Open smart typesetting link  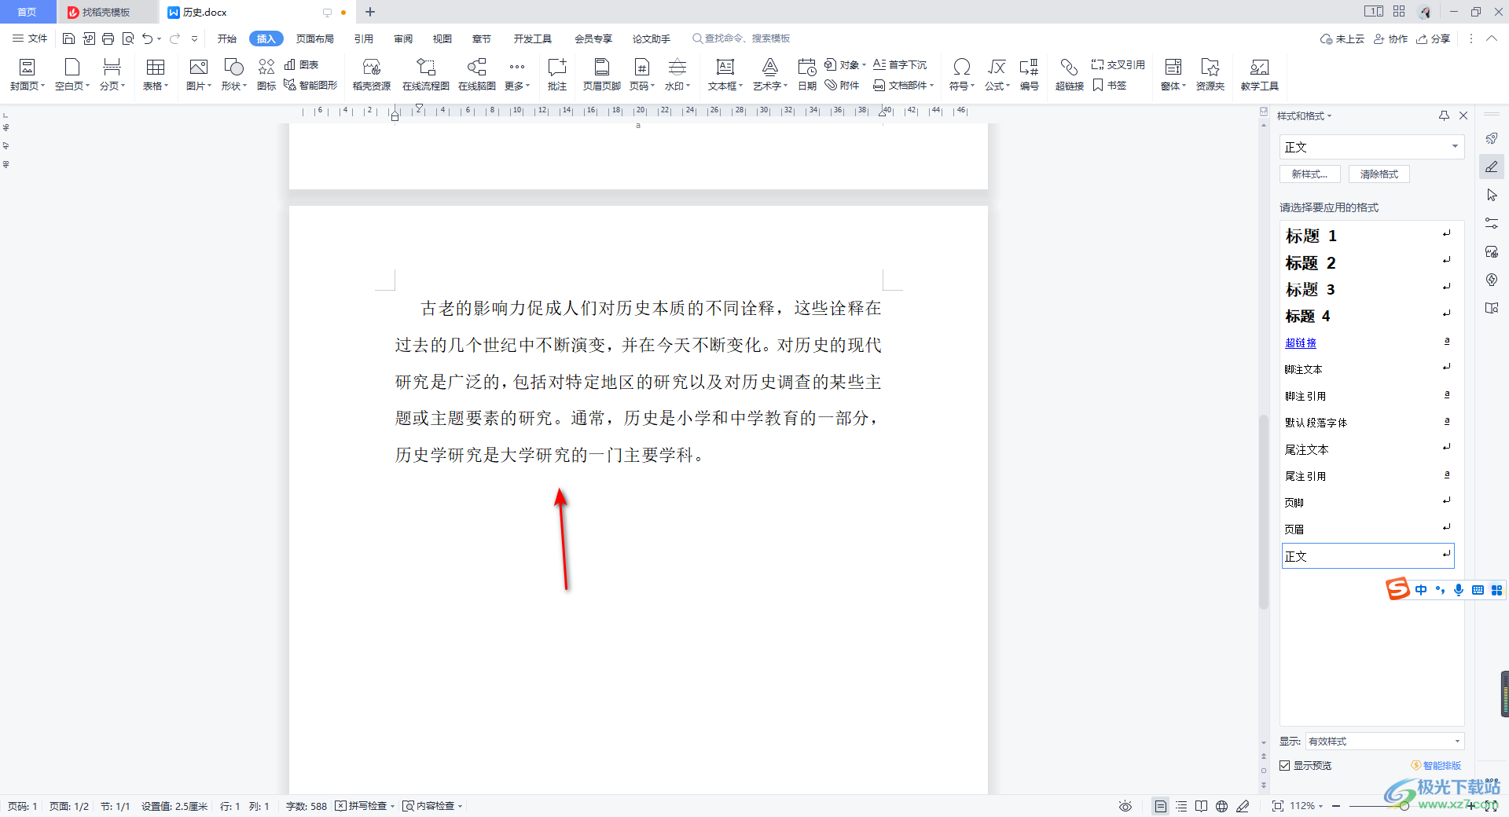1437,765
